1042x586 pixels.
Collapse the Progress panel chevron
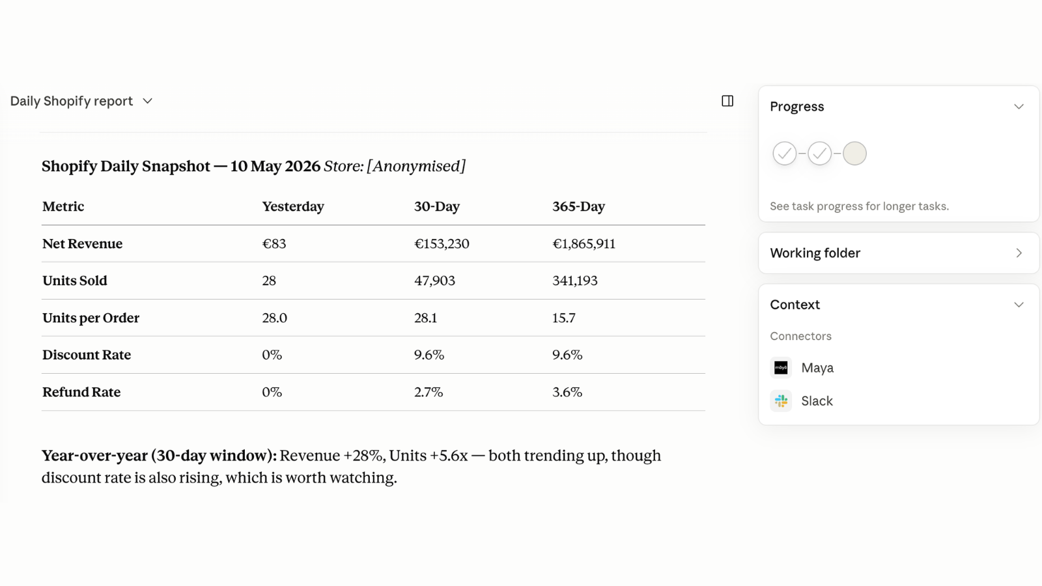[x=1019, y=107]
